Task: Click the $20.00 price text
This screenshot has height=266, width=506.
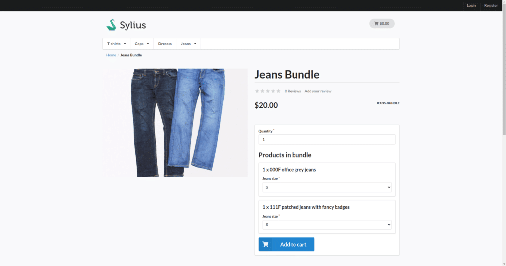Action: (266, 105)
